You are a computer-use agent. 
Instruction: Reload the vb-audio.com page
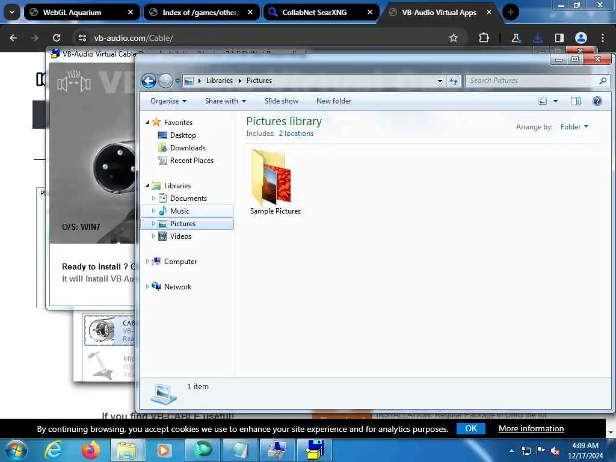coord(57,38)
